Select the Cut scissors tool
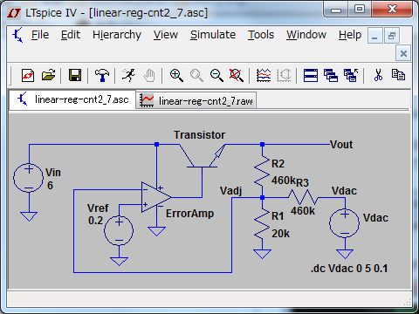The height and width of the screenshot is (314, 419). pyautogui.click(x=378, y=75)
